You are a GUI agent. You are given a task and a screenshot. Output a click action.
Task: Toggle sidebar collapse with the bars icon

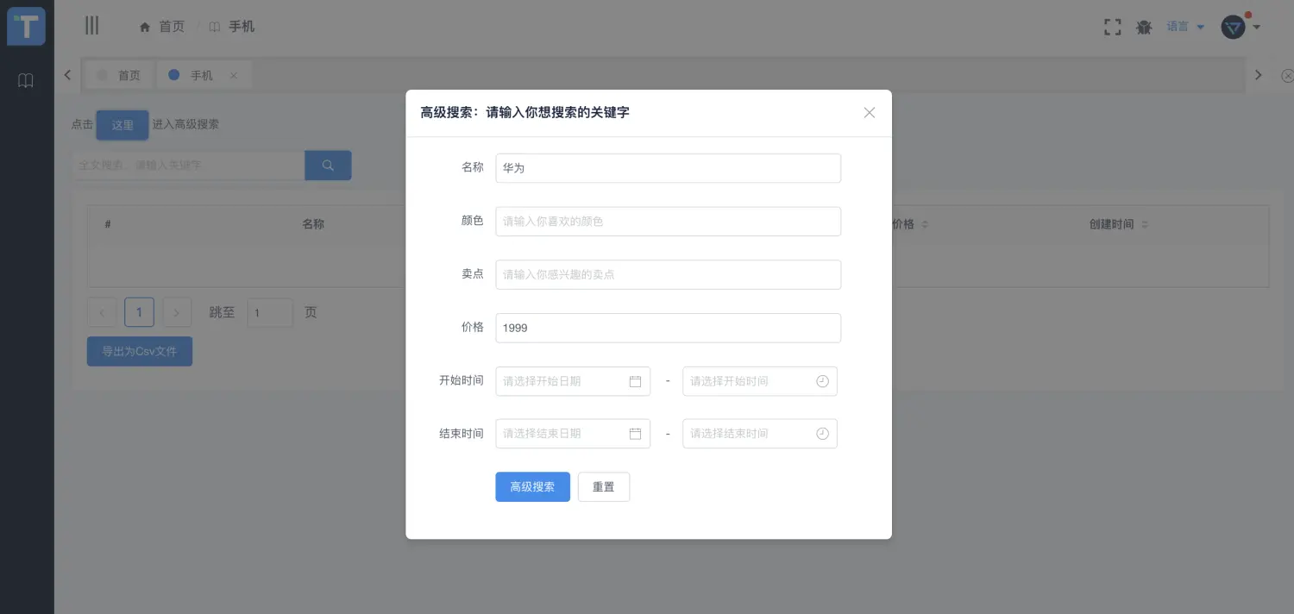pyautogui.click(x=91, y=26)
